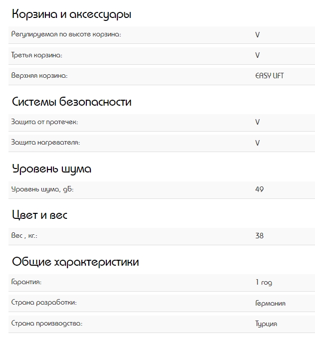
Task: Click the "Цвет и вес" section heading
Action: point(39,215)
